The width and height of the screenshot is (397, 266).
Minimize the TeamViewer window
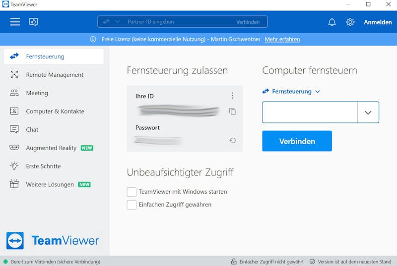(349, 4)
